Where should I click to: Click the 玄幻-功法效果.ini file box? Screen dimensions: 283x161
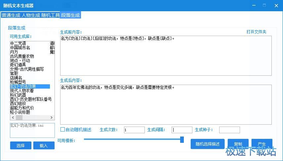(32, 130)
